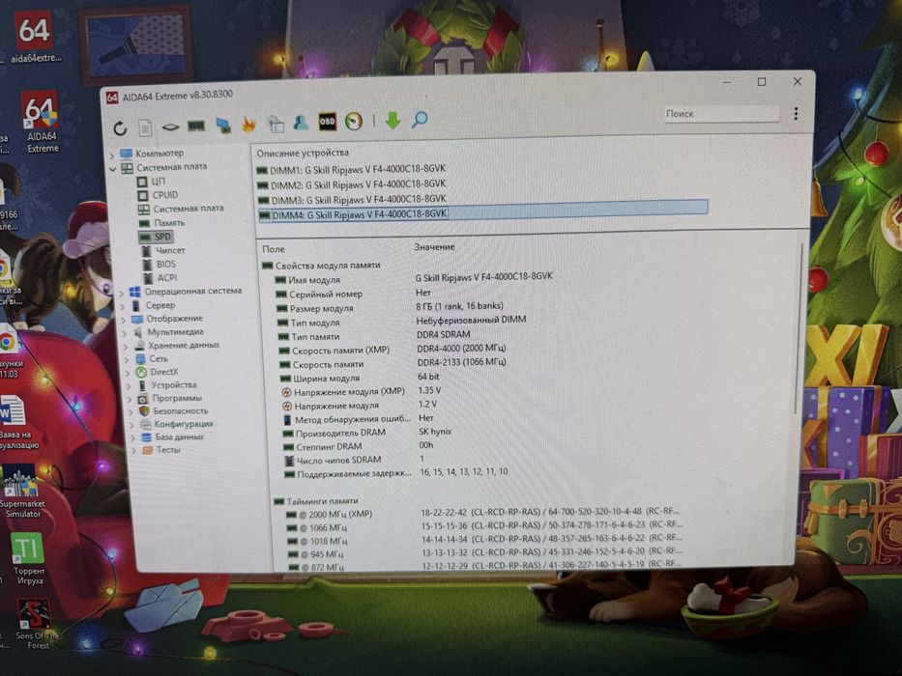Screen dimensions: 902x676
Task: Expand the Сеть tree node
Action: coord(127,360)
